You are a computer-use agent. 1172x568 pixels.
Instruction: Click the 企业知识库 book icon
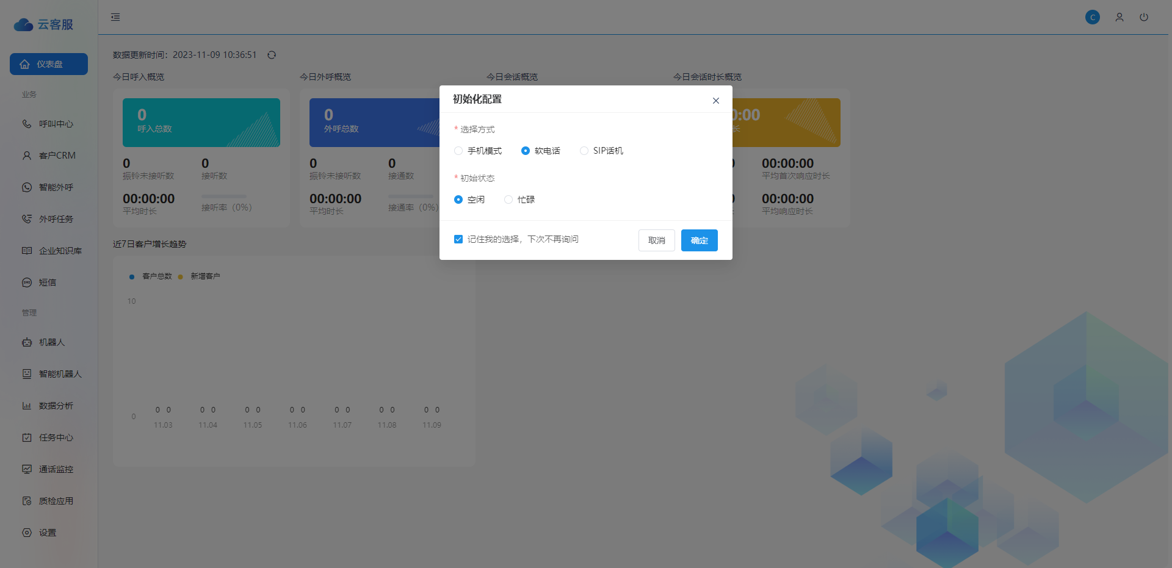coord(27,251)
